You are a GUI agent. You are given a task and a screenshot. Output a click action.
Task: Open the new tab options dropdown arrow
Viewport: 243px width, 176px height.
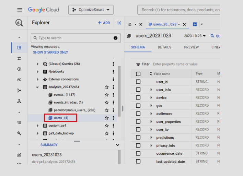(x=202, y=24)
